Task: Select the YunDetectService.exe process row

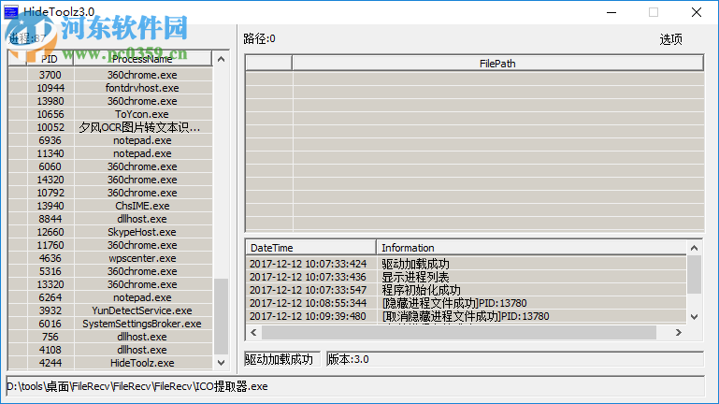Action: coord(110,310)
